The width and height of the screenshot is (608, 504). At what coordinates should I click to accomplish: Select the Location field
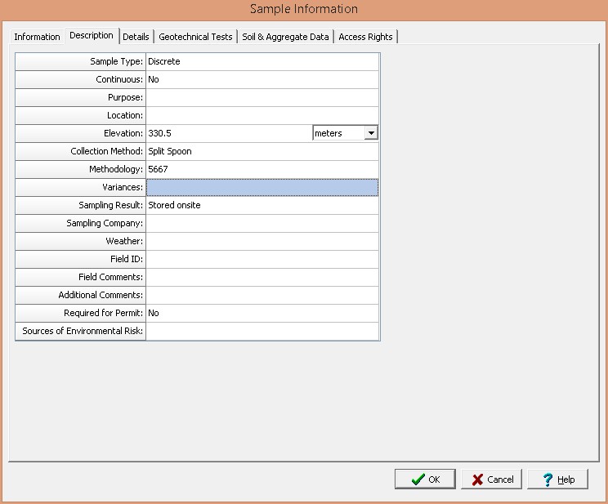click(x=262, y=115)
